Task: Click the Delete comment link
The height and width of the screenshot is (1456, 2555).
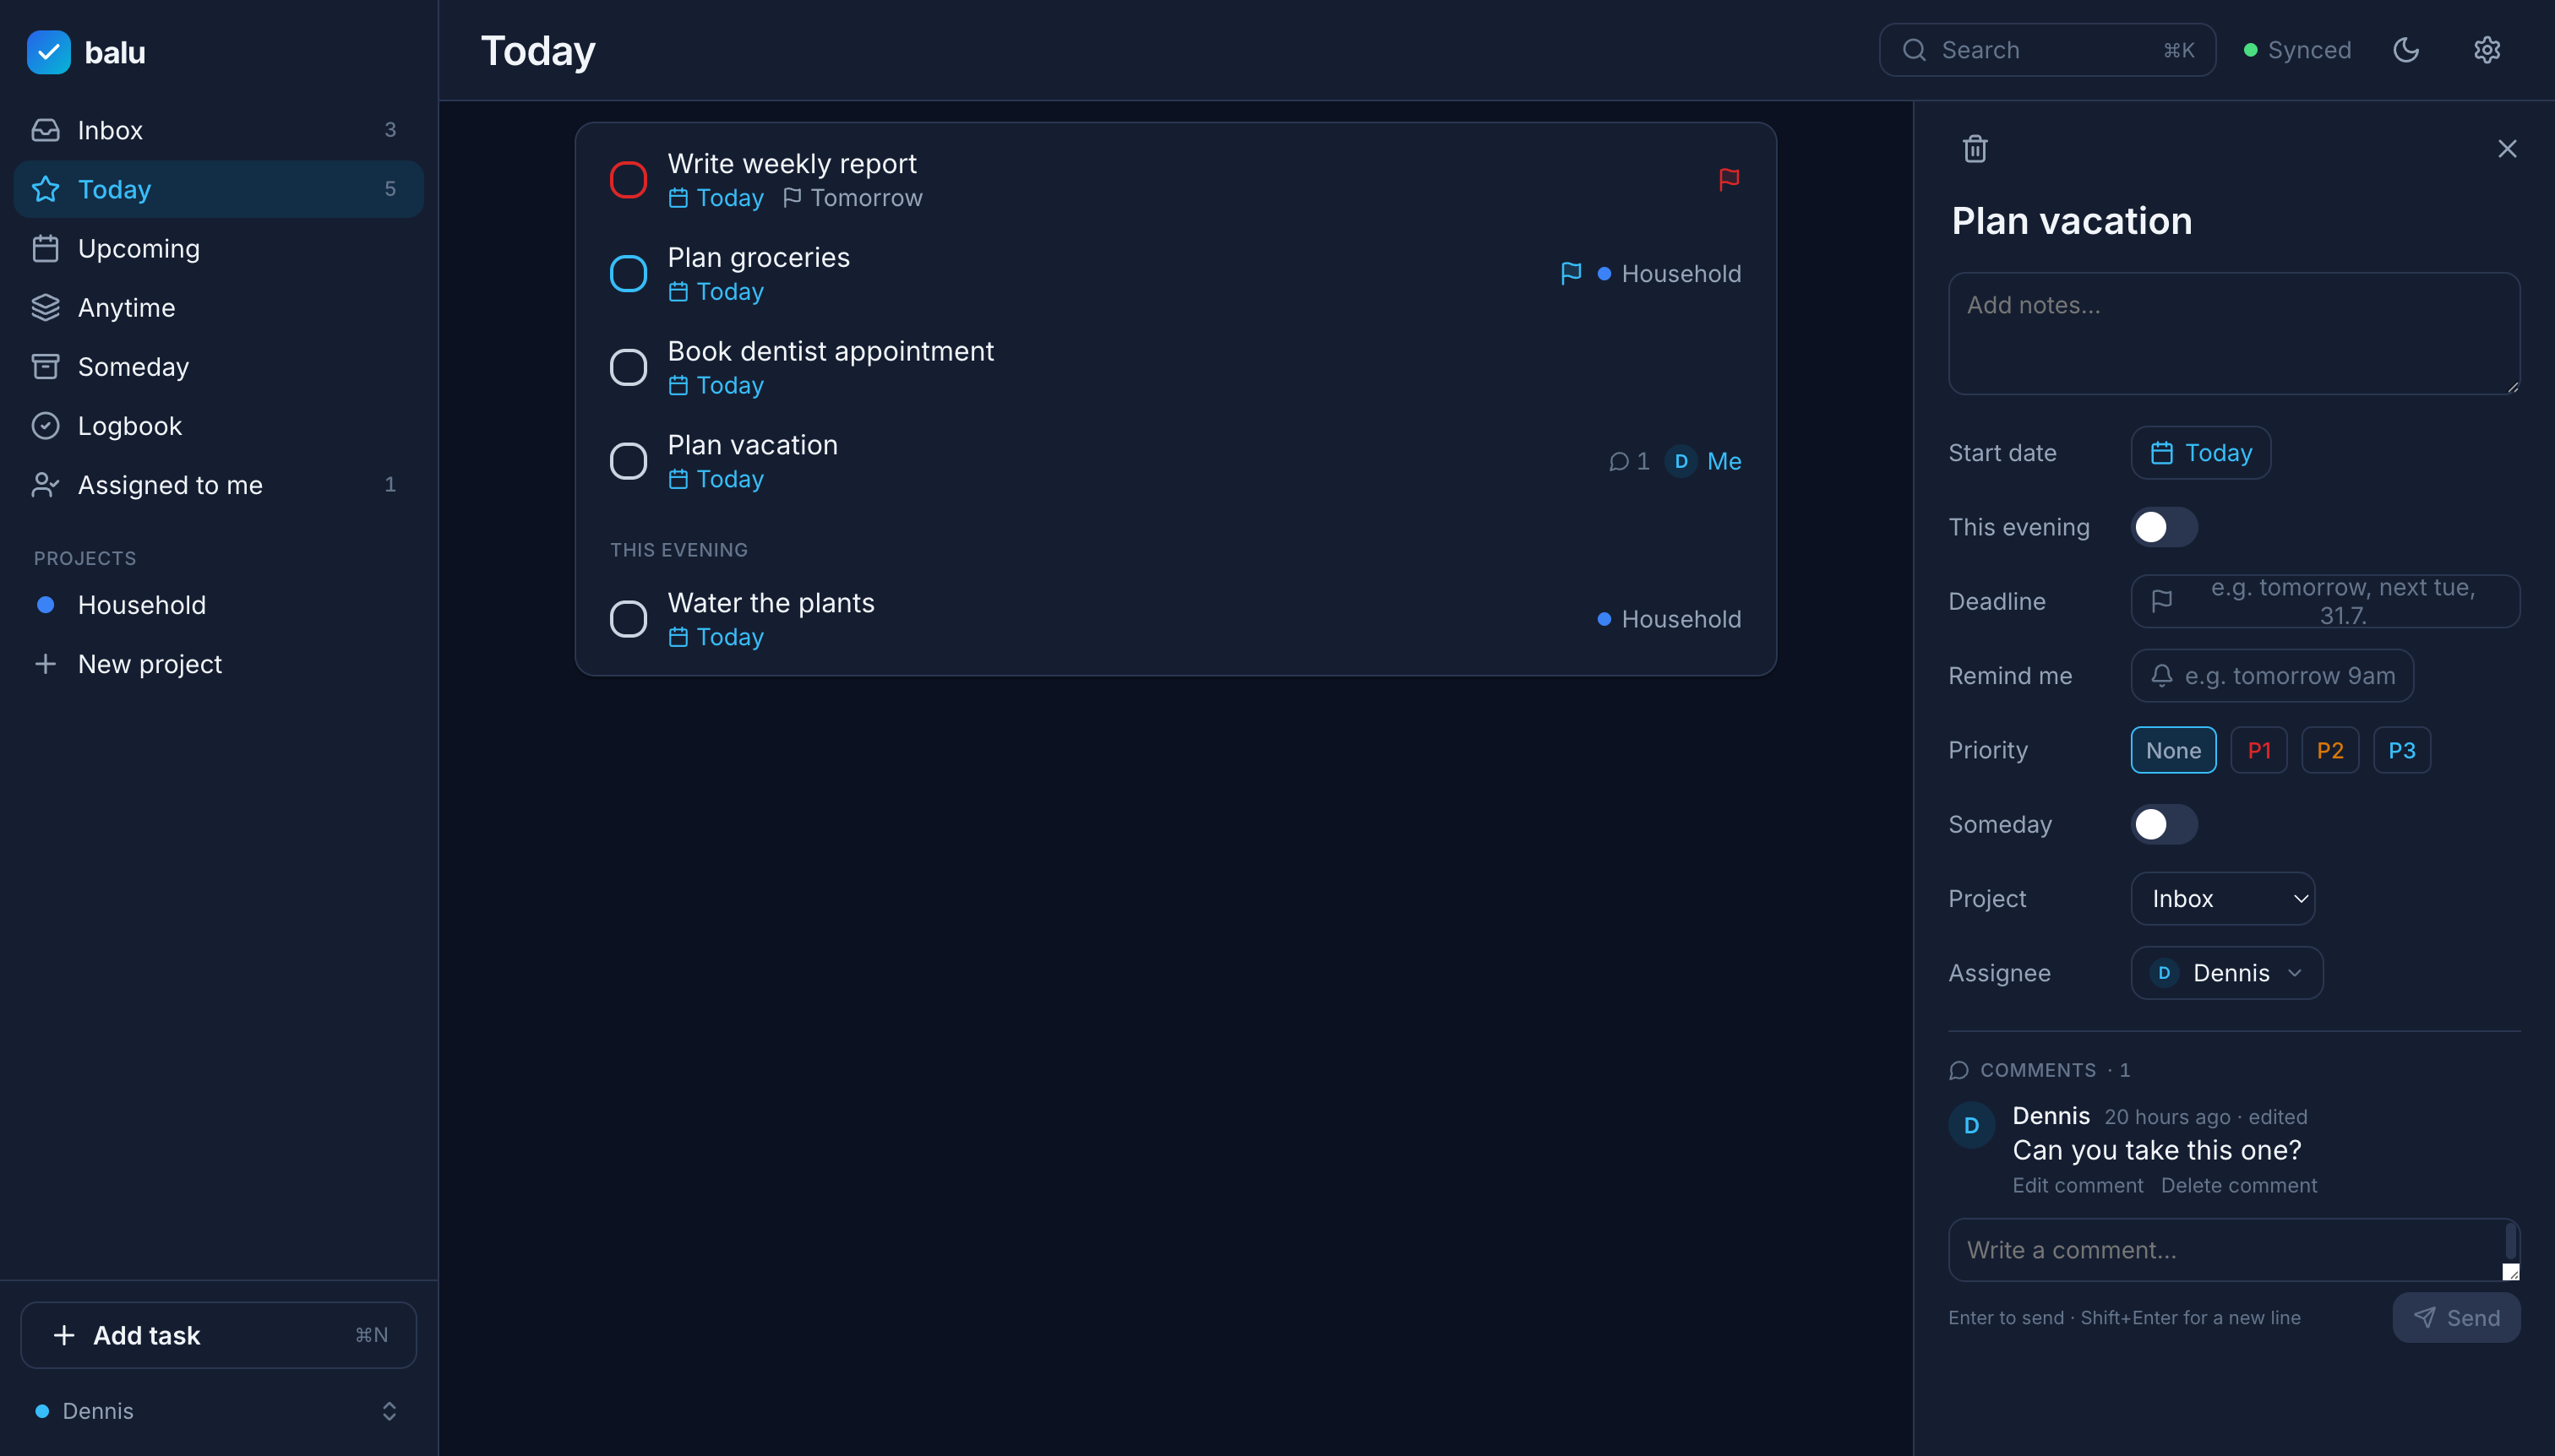Action: coord(2239,1186)
